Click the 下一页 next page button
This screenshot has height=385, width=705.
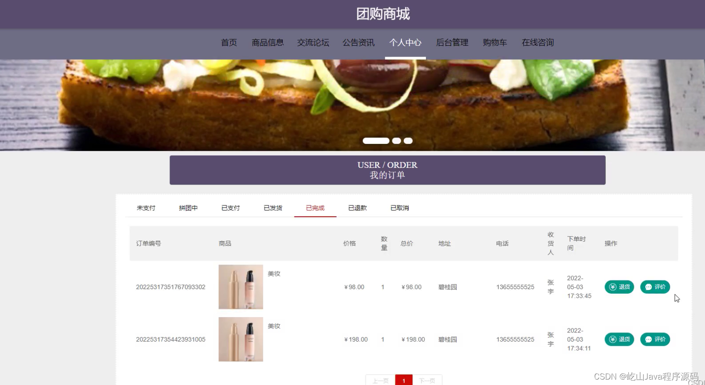(x=427, y=380)
